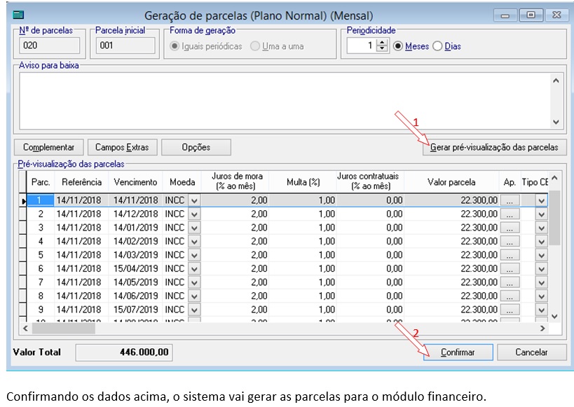Image resolution: width=574 pixels, height=407 pixels.
Task: Click parcela number 5 cell
Action: point(41,255)
